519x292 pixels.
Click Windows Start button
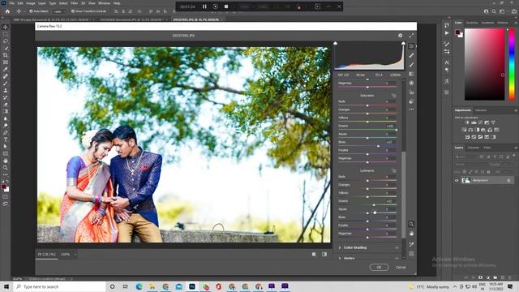(x=6, y=286)
